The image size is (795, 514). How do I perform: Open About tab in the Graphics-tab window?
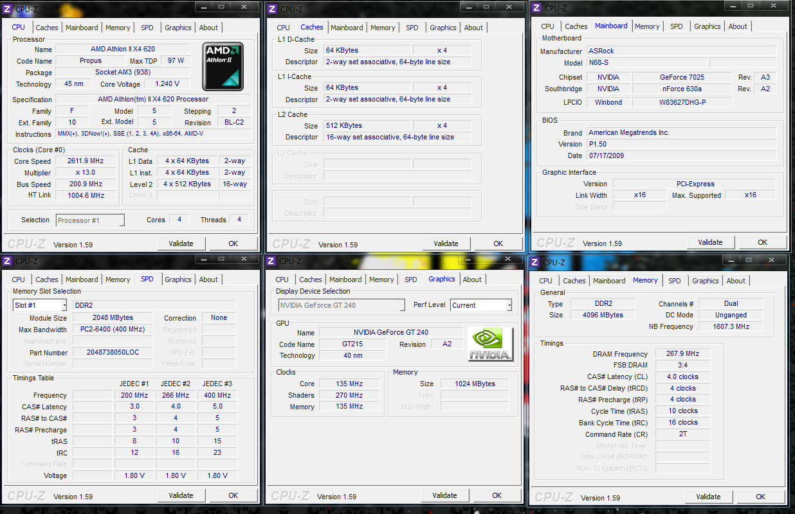472,279
